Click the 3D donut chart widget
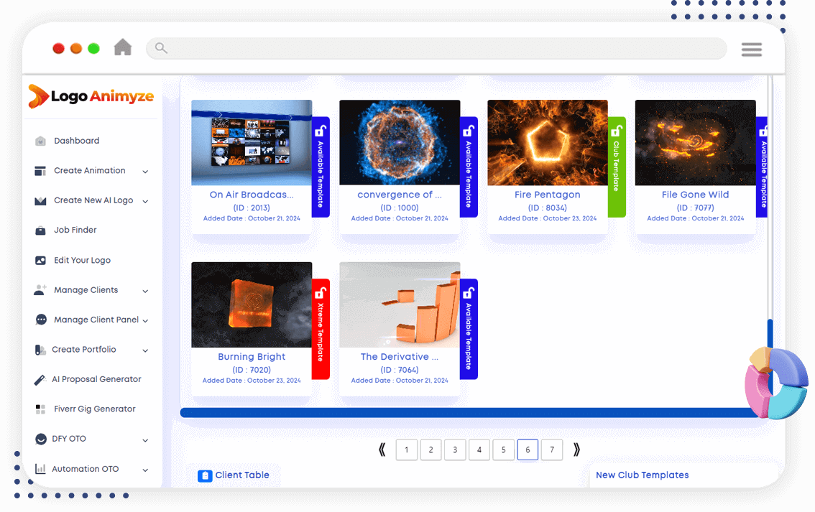815x512 pixels. click(x=776, y=382)
